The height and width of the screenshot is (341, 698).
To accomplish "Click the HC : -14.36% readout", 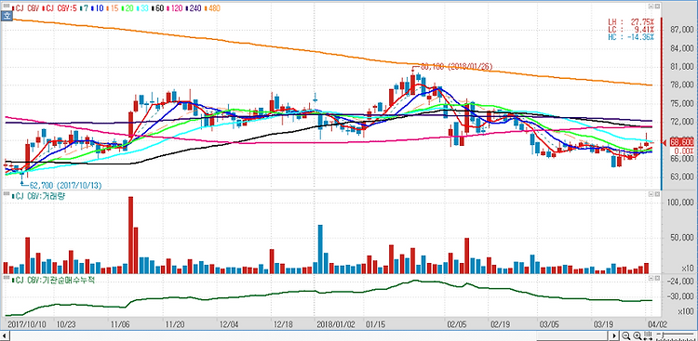I will pos(631,37).
